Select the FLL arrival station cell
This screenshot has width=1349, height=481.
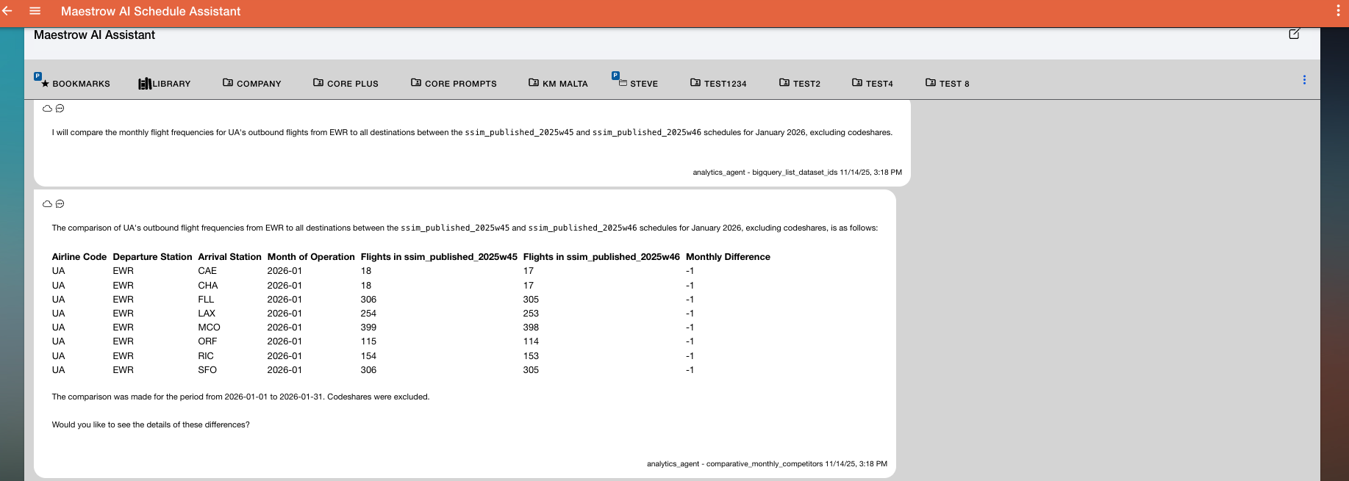(206, 299)
